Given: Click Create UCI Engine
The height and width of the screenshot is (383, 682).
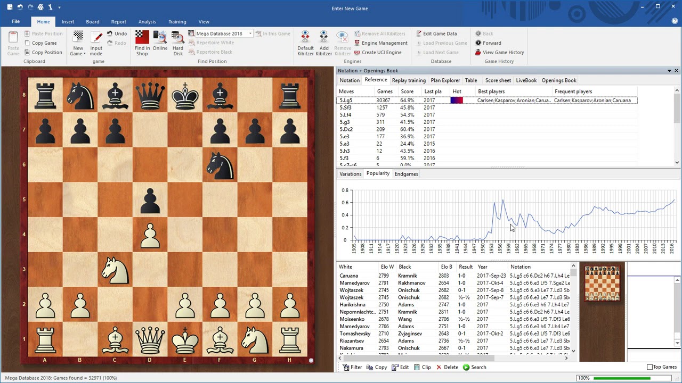Looking at the screenshot, I should tap(377, 52).
